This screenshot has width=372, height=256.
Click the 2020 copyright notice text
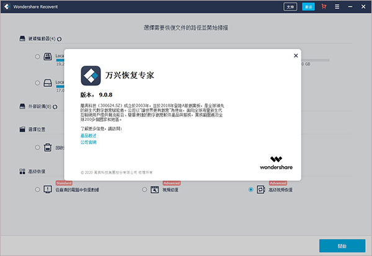117,172
